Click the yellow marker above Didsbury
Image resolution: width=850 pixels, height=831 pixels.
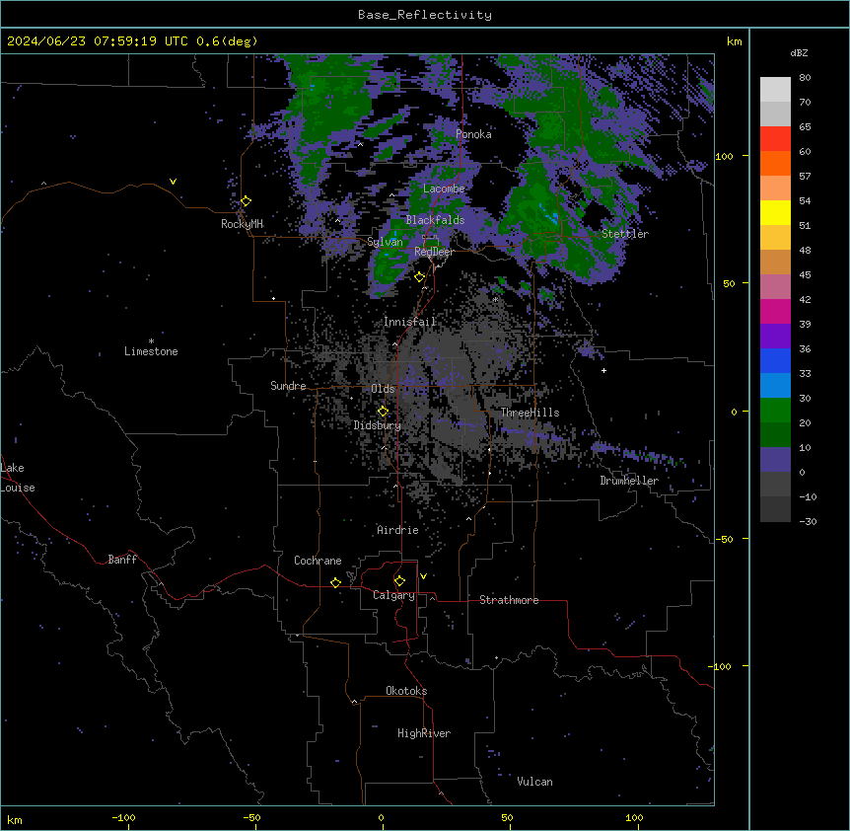click(383, 412)
